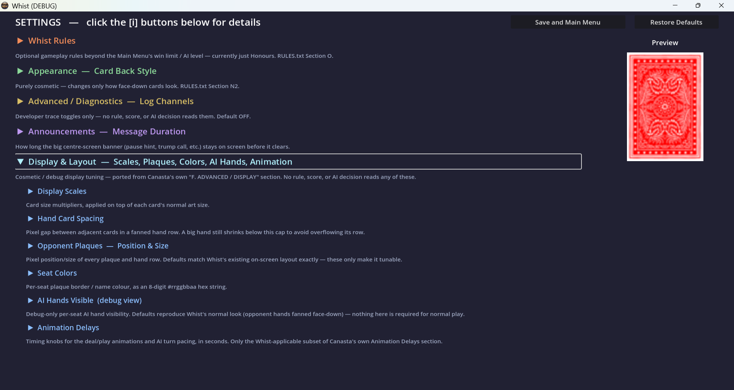The height and width of the screenshot is (390, 734).
Task: Expand the Announcements Message Duration triangle
Action: click(20, 131)
